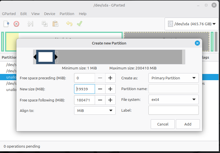This screenshot has height=153, width=220.
Task: Click the Label text field
Action: coord(174,110)
